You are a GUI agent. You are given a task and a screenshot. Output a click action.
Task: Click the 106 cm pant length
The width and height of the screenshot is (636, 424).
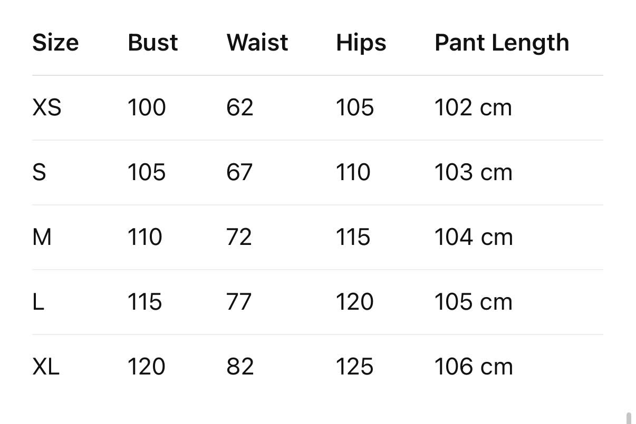pyautogui.click(x=474, y=367)
